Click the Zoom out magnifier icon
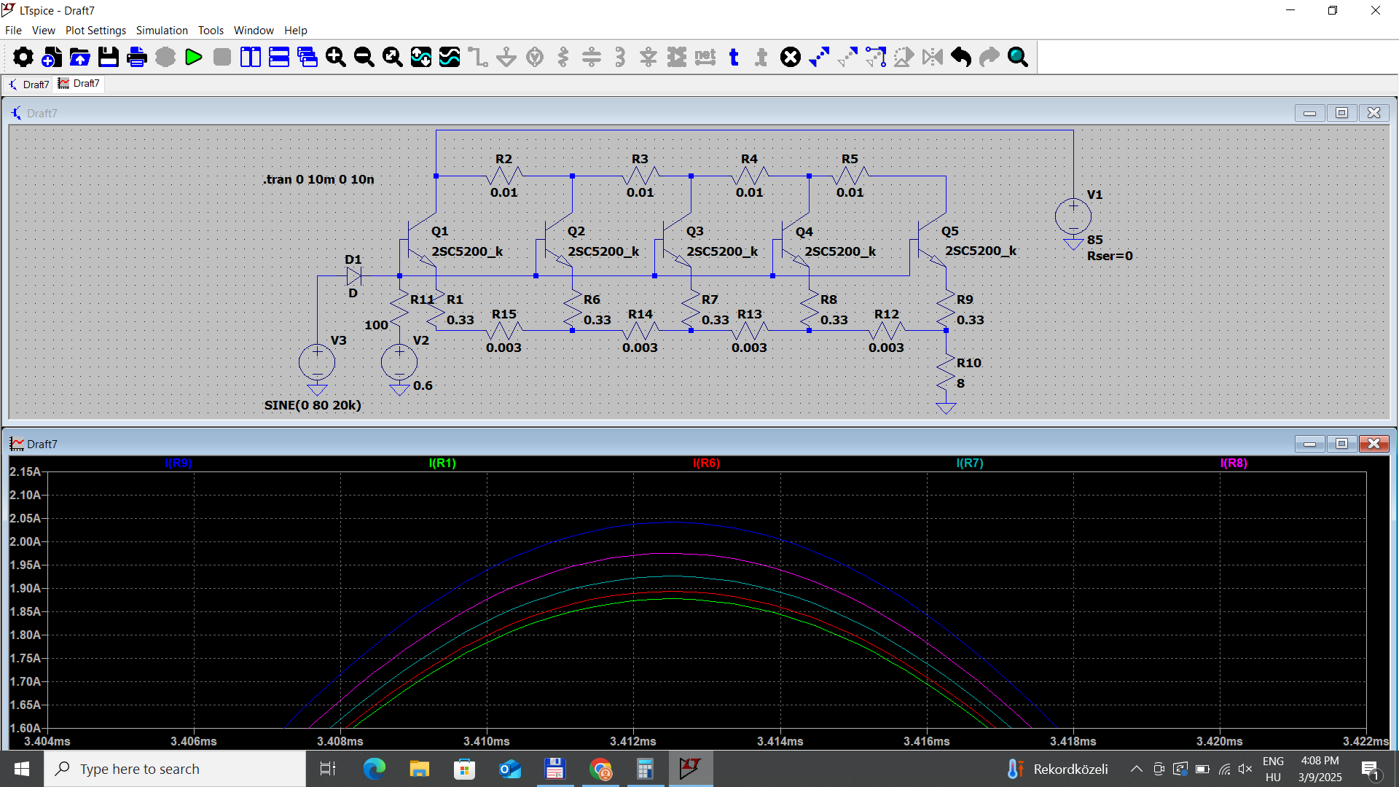This screenshot has width=1399, height=787. click(x=364, y=57)
